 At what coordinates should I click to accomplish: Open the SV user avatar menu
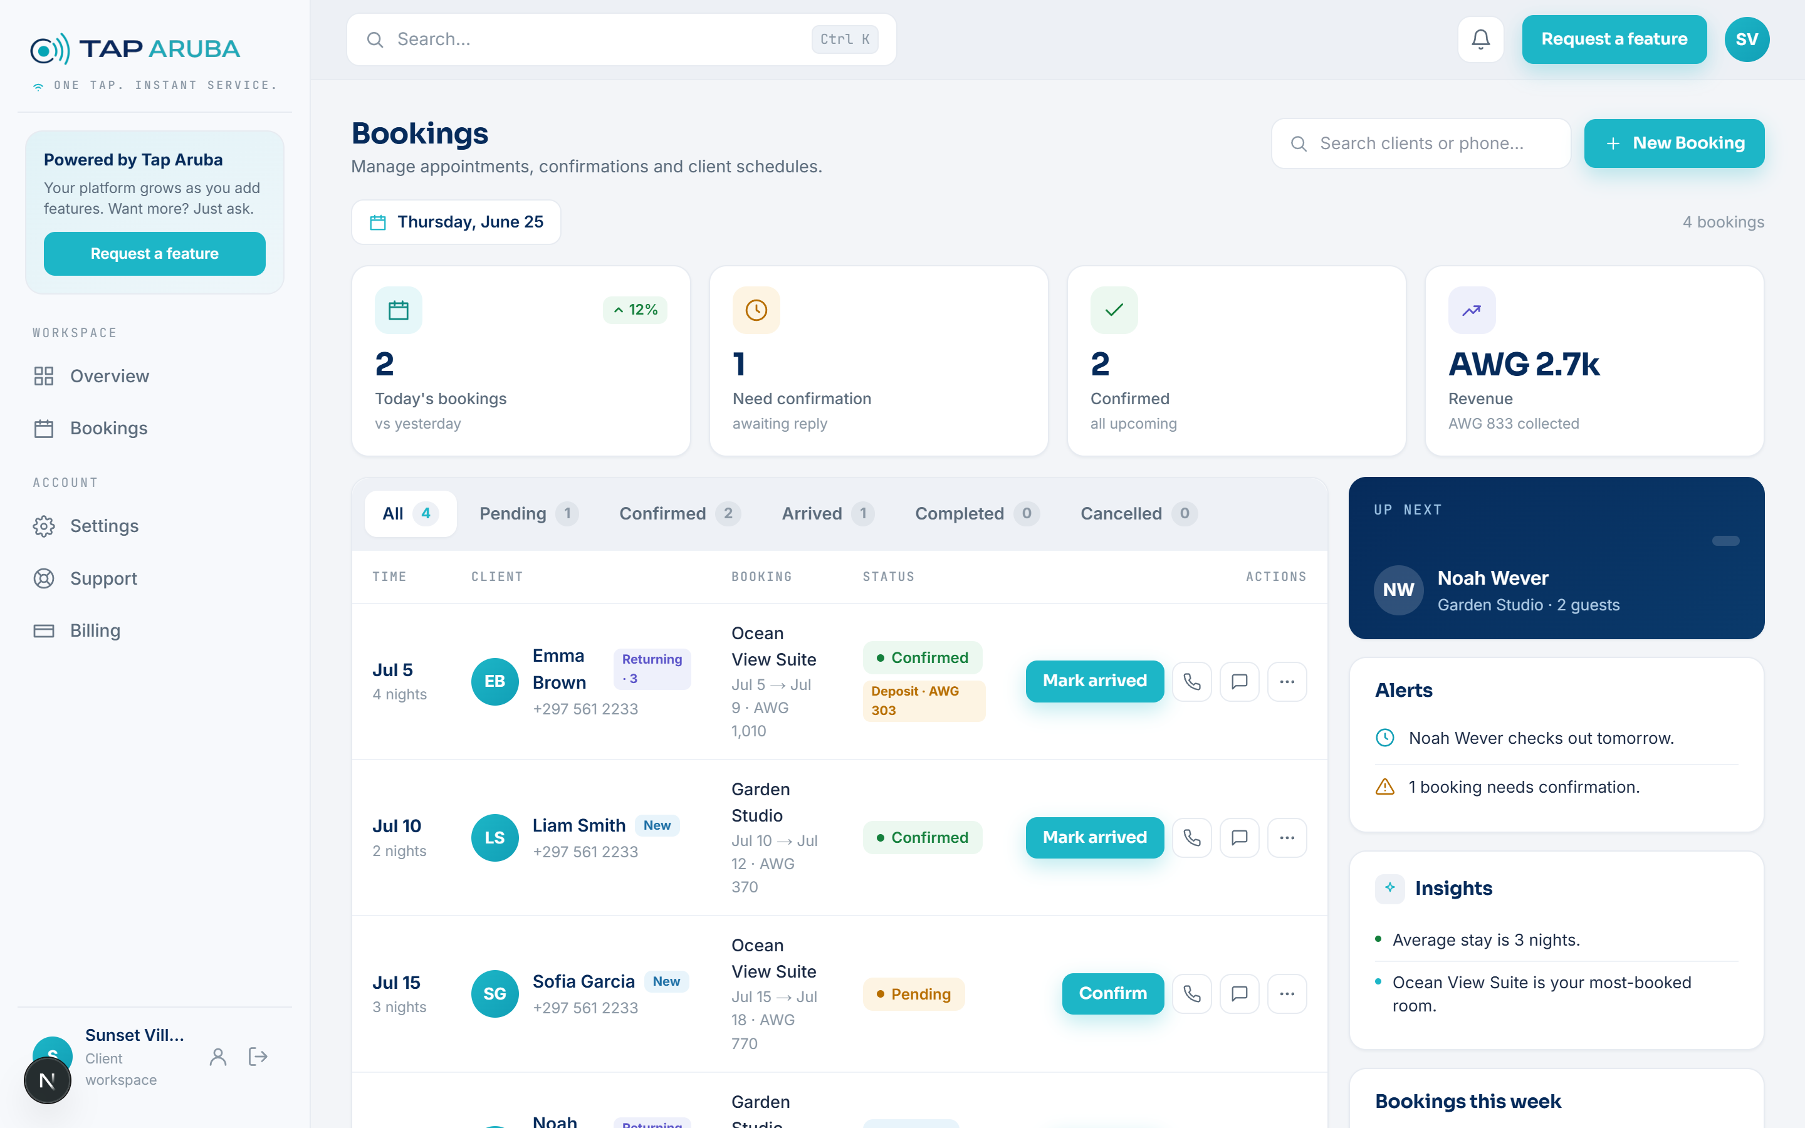coord(1747,39)
